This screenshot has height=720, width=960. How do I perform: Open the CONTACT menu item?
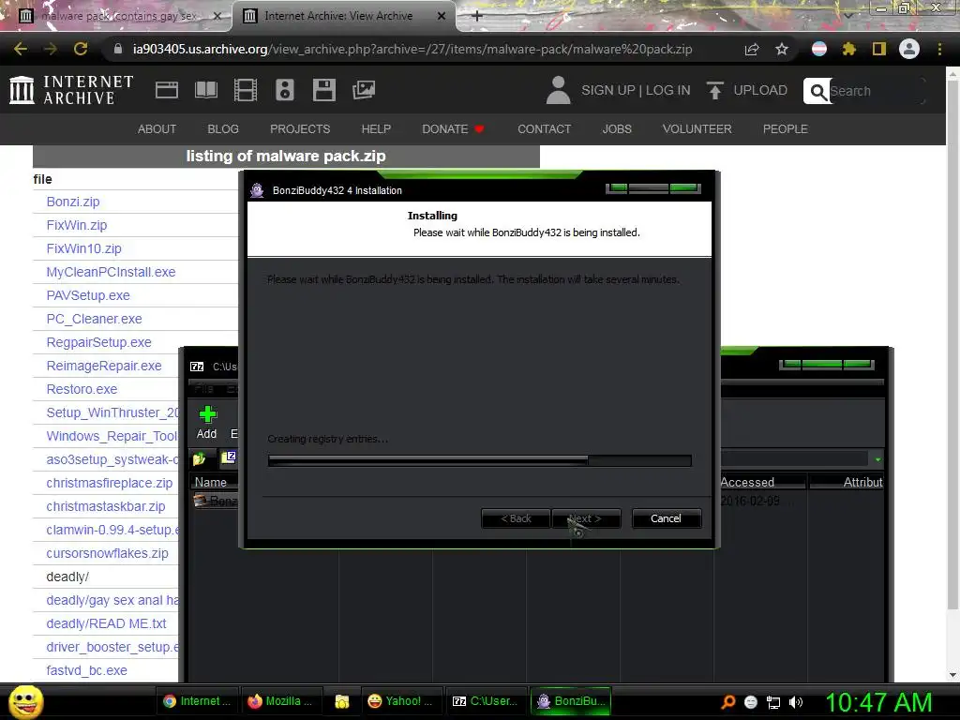tap(545, 129)
